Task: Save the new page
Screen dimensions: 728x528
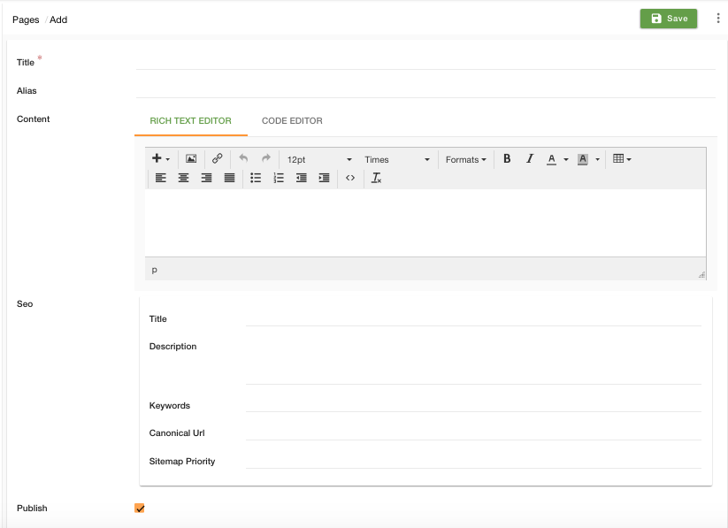Action: (x=669, y=19)
